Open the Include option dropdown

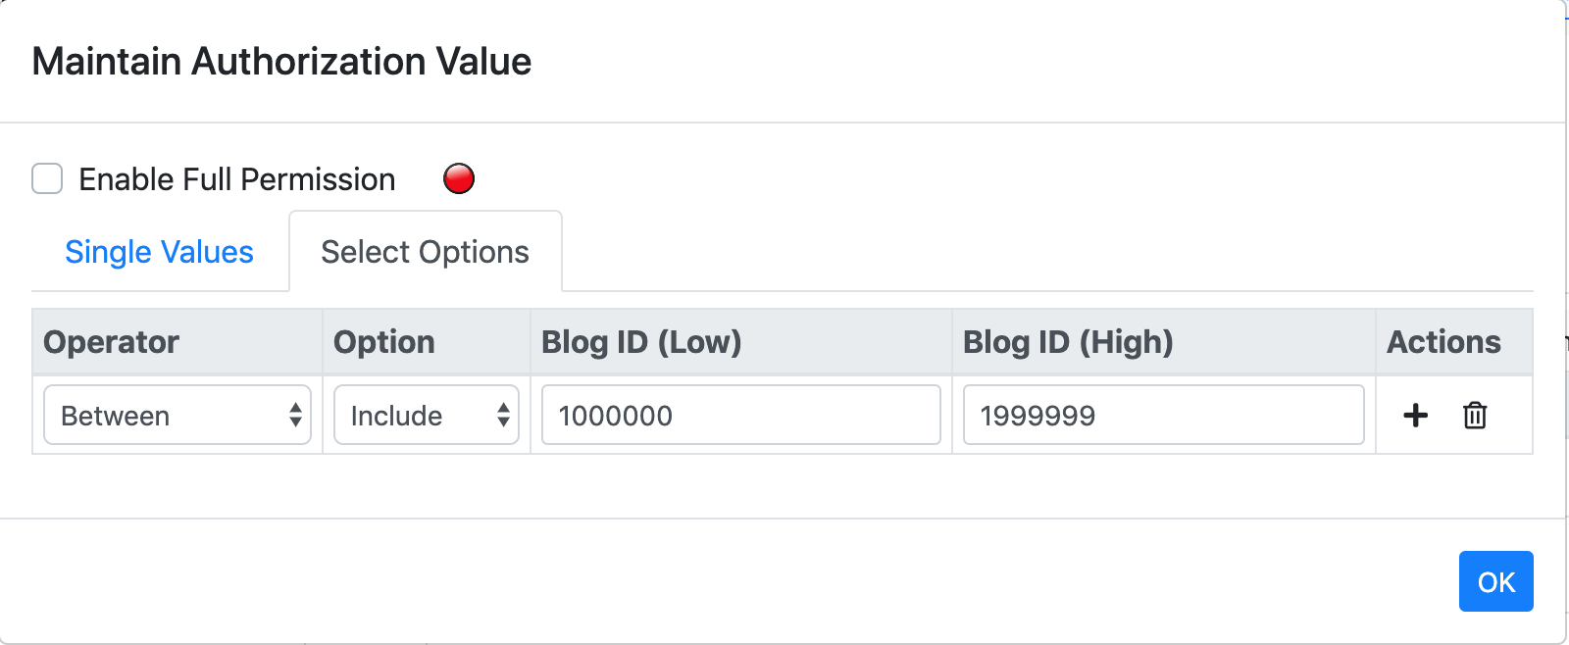427,415
